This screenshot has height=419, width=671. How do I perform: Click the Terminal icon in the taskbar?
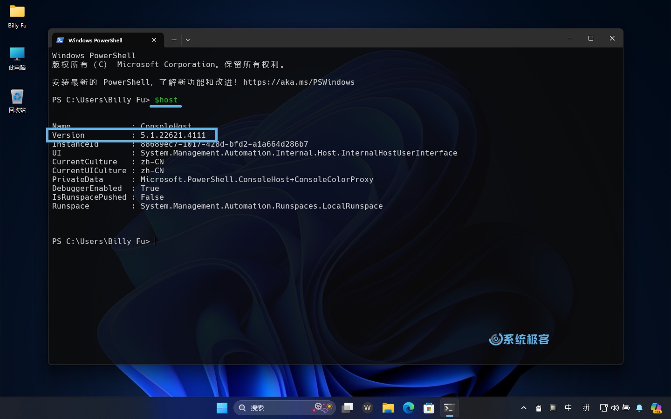(x=450, y=408)
